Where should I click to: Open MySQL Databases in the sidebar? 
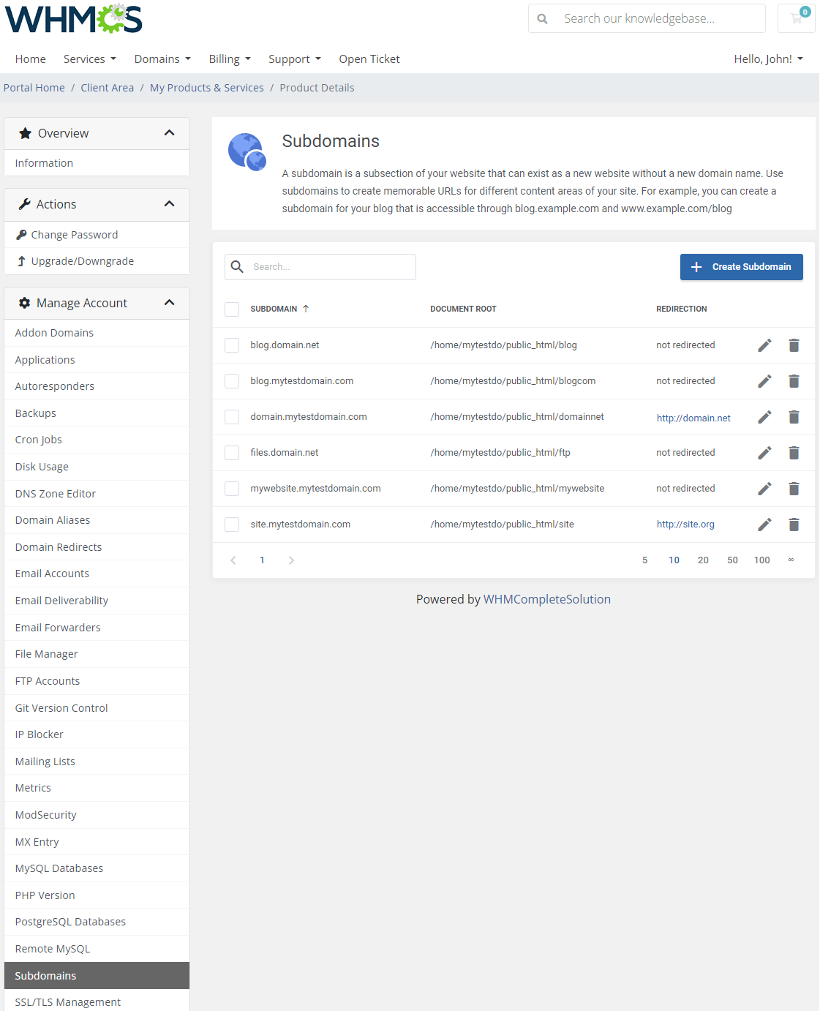coord(97,868)
